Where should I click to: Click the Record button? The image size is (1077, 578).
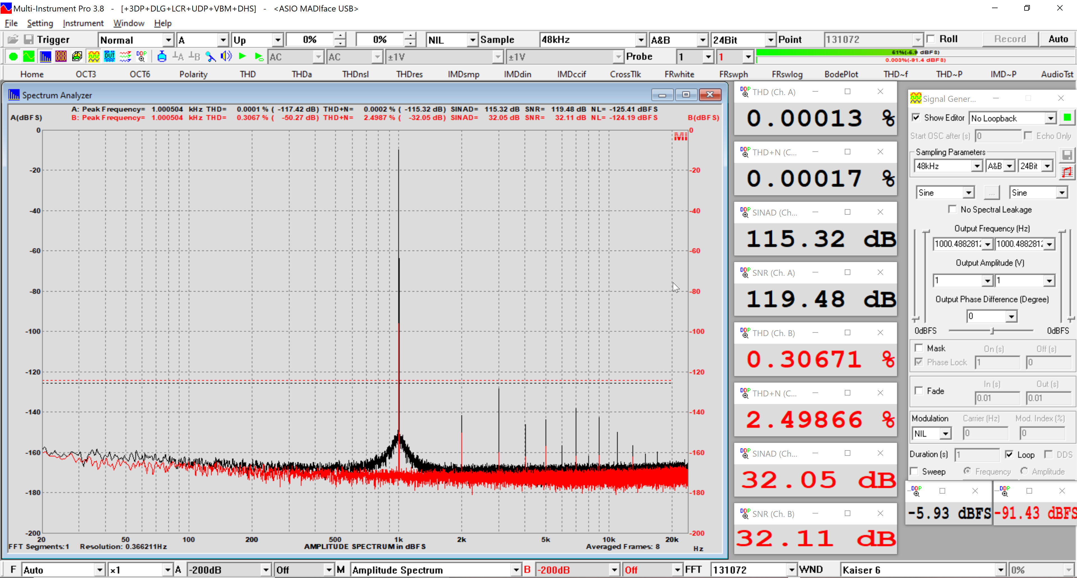[x=1010, y=39]
